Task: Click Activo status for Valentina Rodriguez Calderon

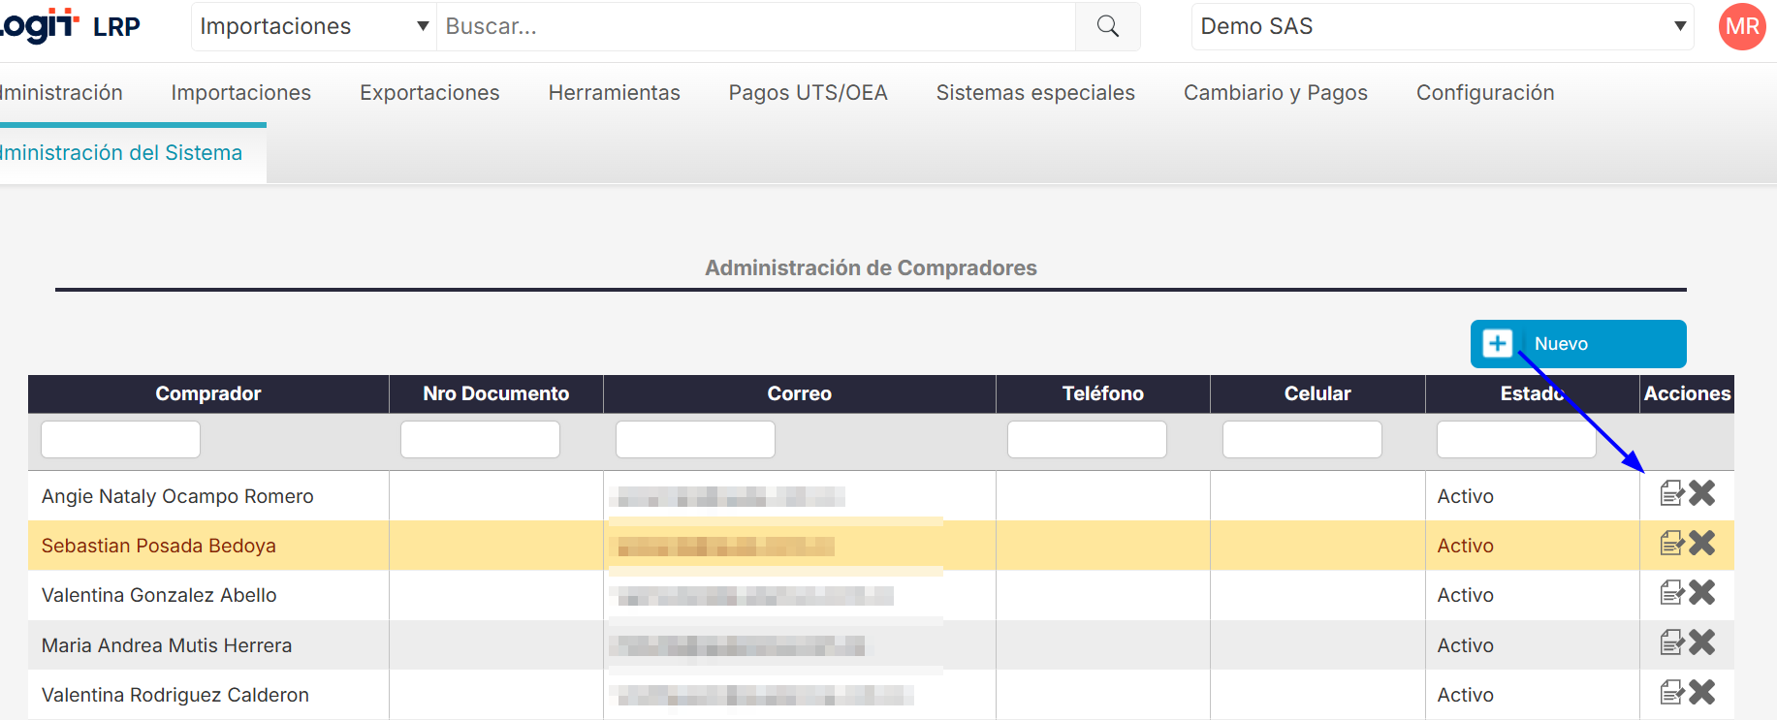Action: pos(1465,695)
